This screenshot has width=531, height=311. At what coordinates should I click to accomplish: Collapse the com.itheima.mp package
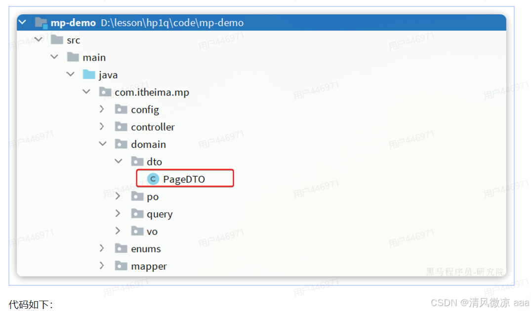point(87,92)
